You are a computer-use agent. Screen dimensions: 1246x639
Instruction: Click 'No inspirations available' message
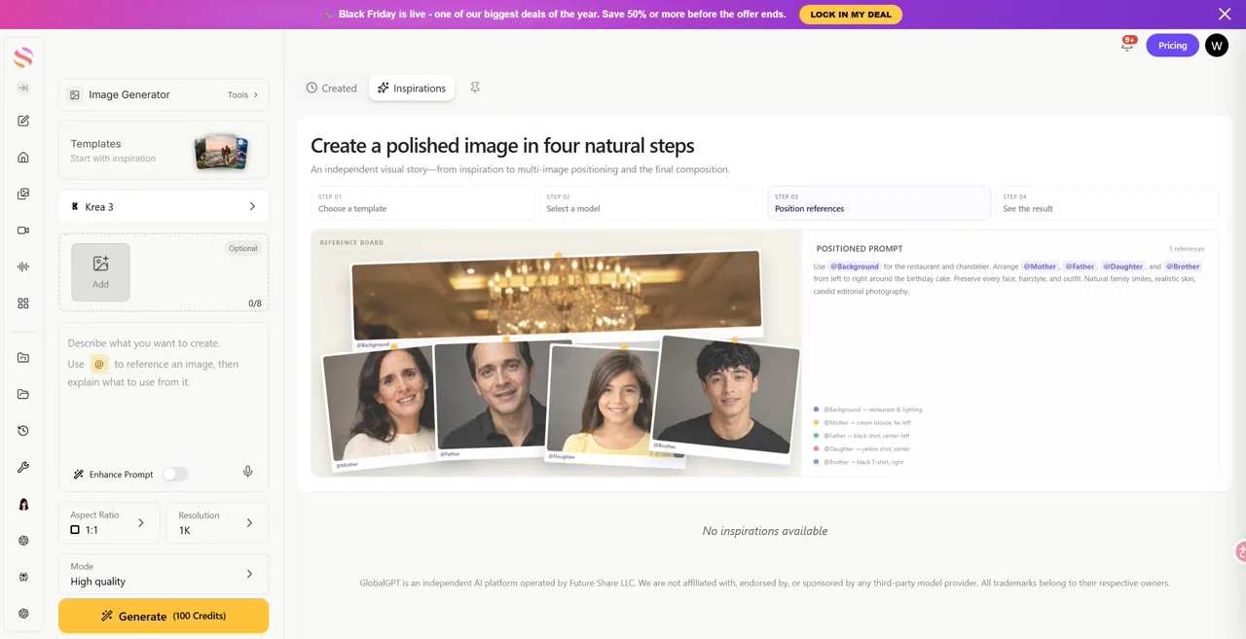tap(765, 531)
